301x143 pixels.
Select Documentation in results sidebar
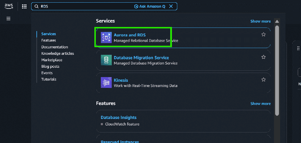point(54,47)
